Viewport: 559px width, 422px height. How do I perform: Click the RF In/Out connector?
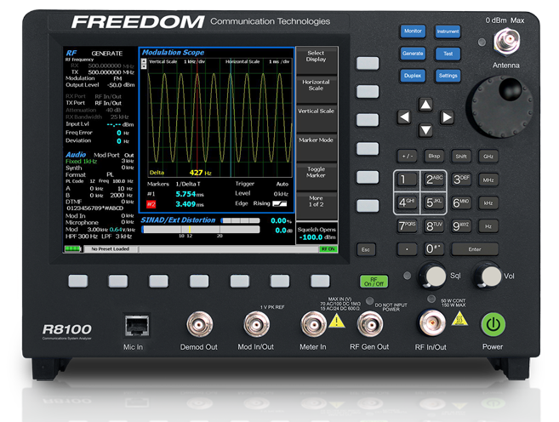coord(431,323)
